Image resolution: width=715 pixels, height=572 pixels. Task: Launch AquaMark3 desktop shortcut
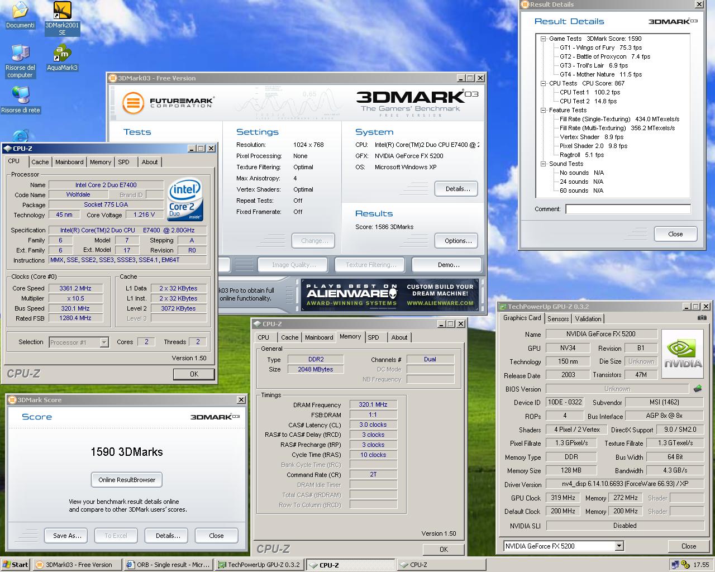(62, 58)
